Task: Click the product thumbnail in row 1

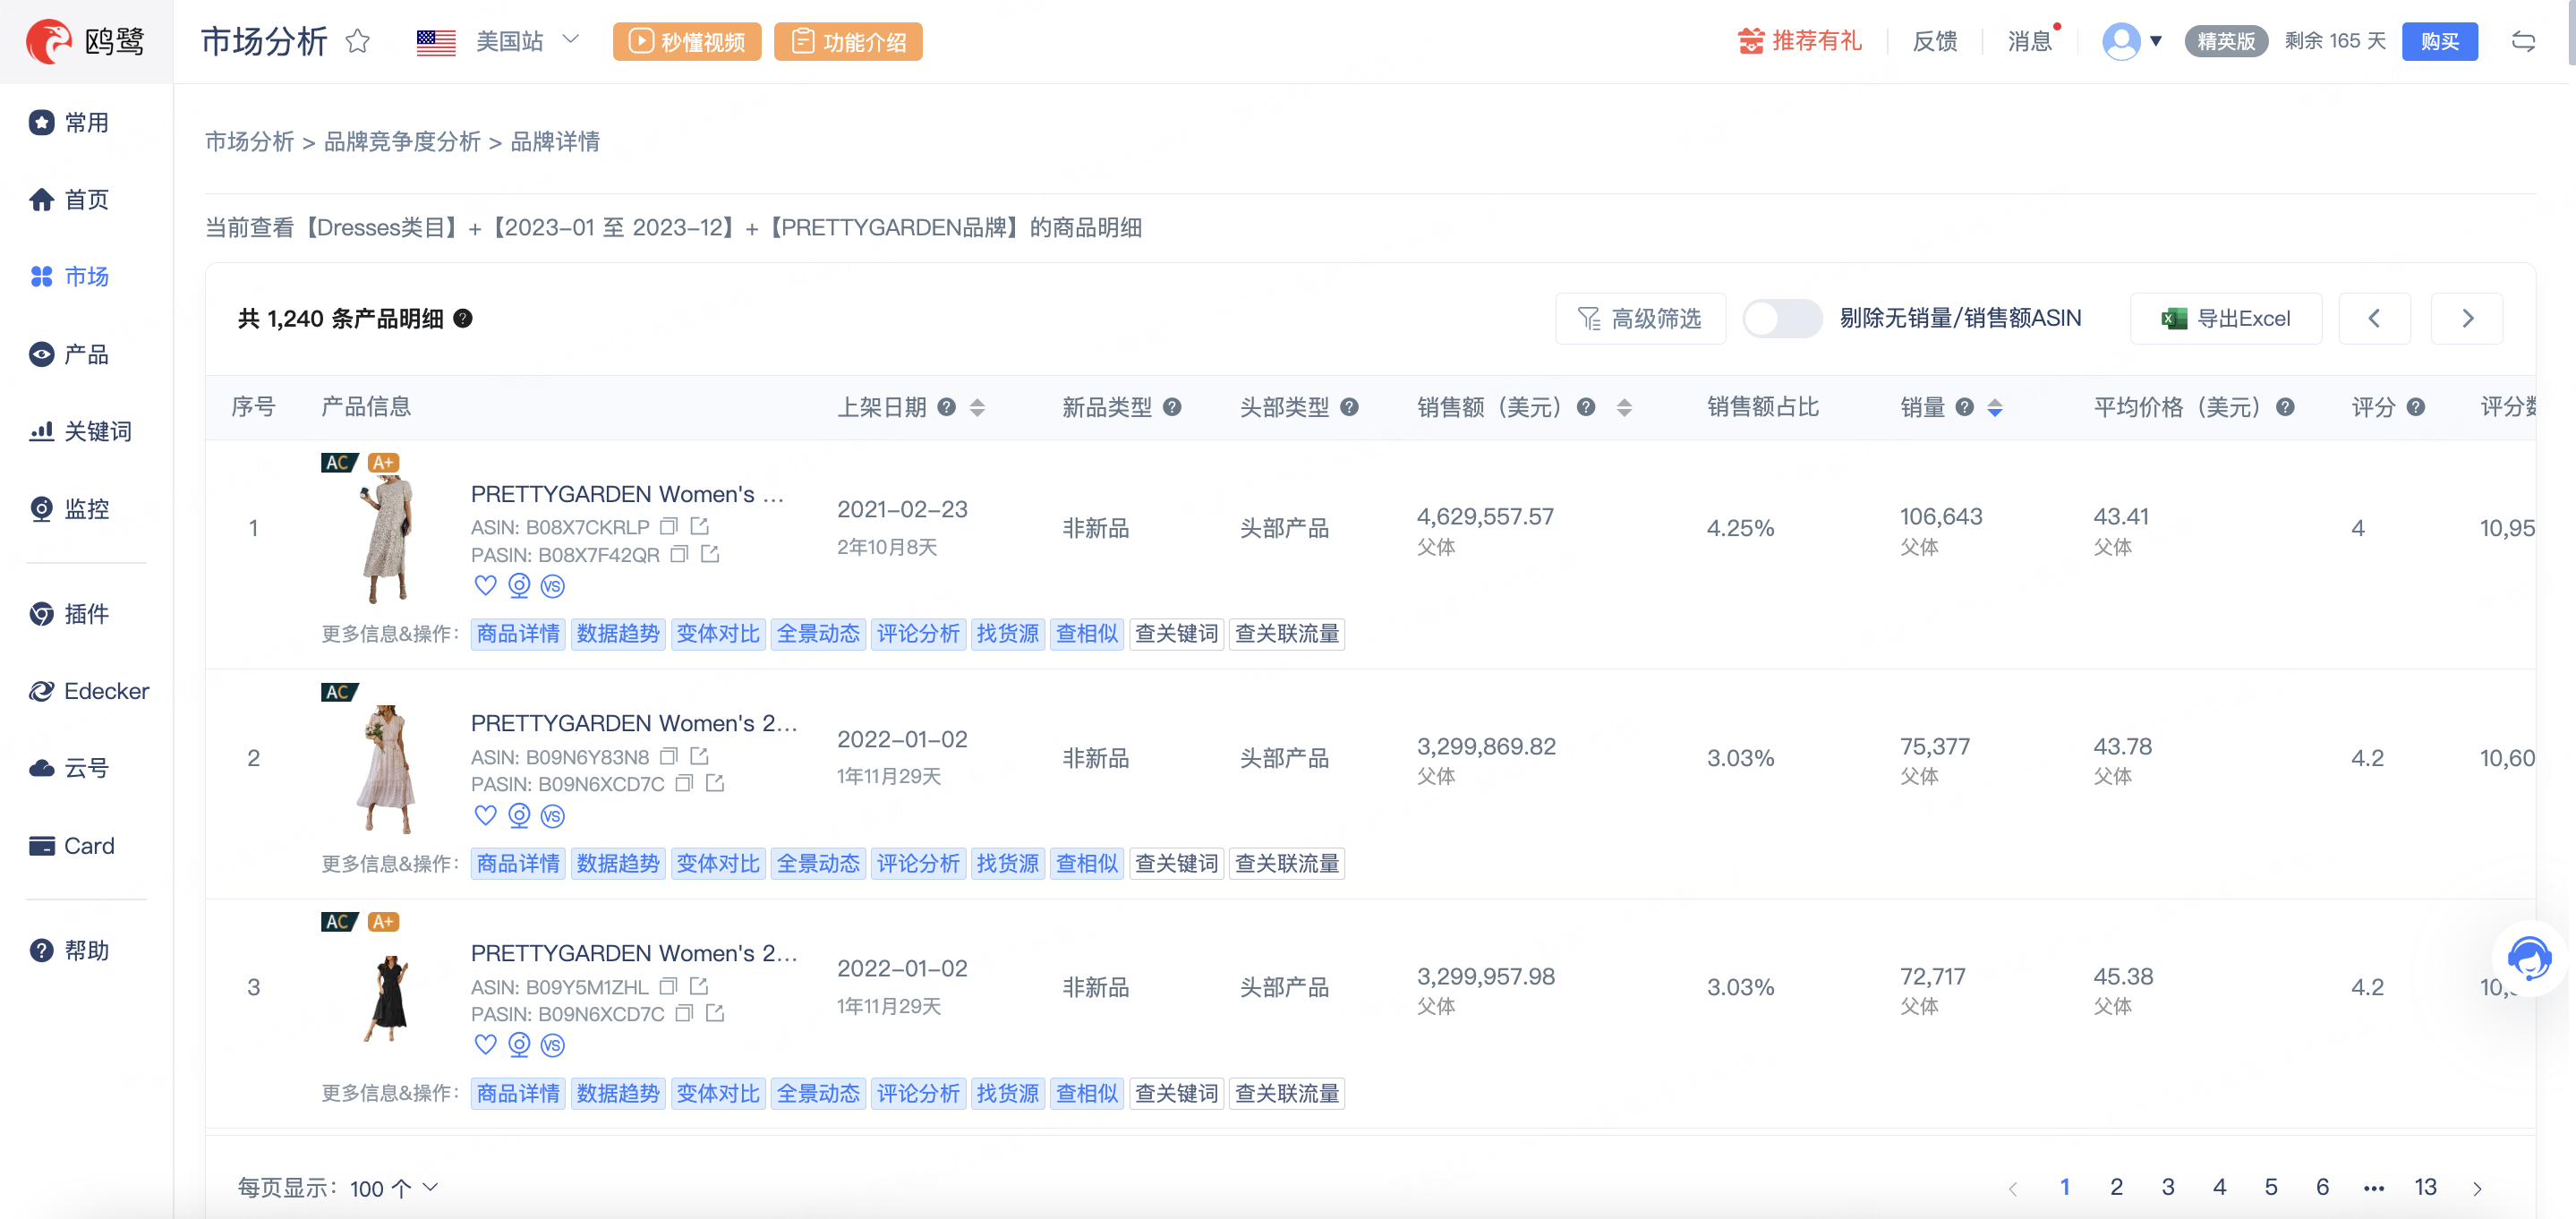Action: pyautogui.click(x=386, y=540)
